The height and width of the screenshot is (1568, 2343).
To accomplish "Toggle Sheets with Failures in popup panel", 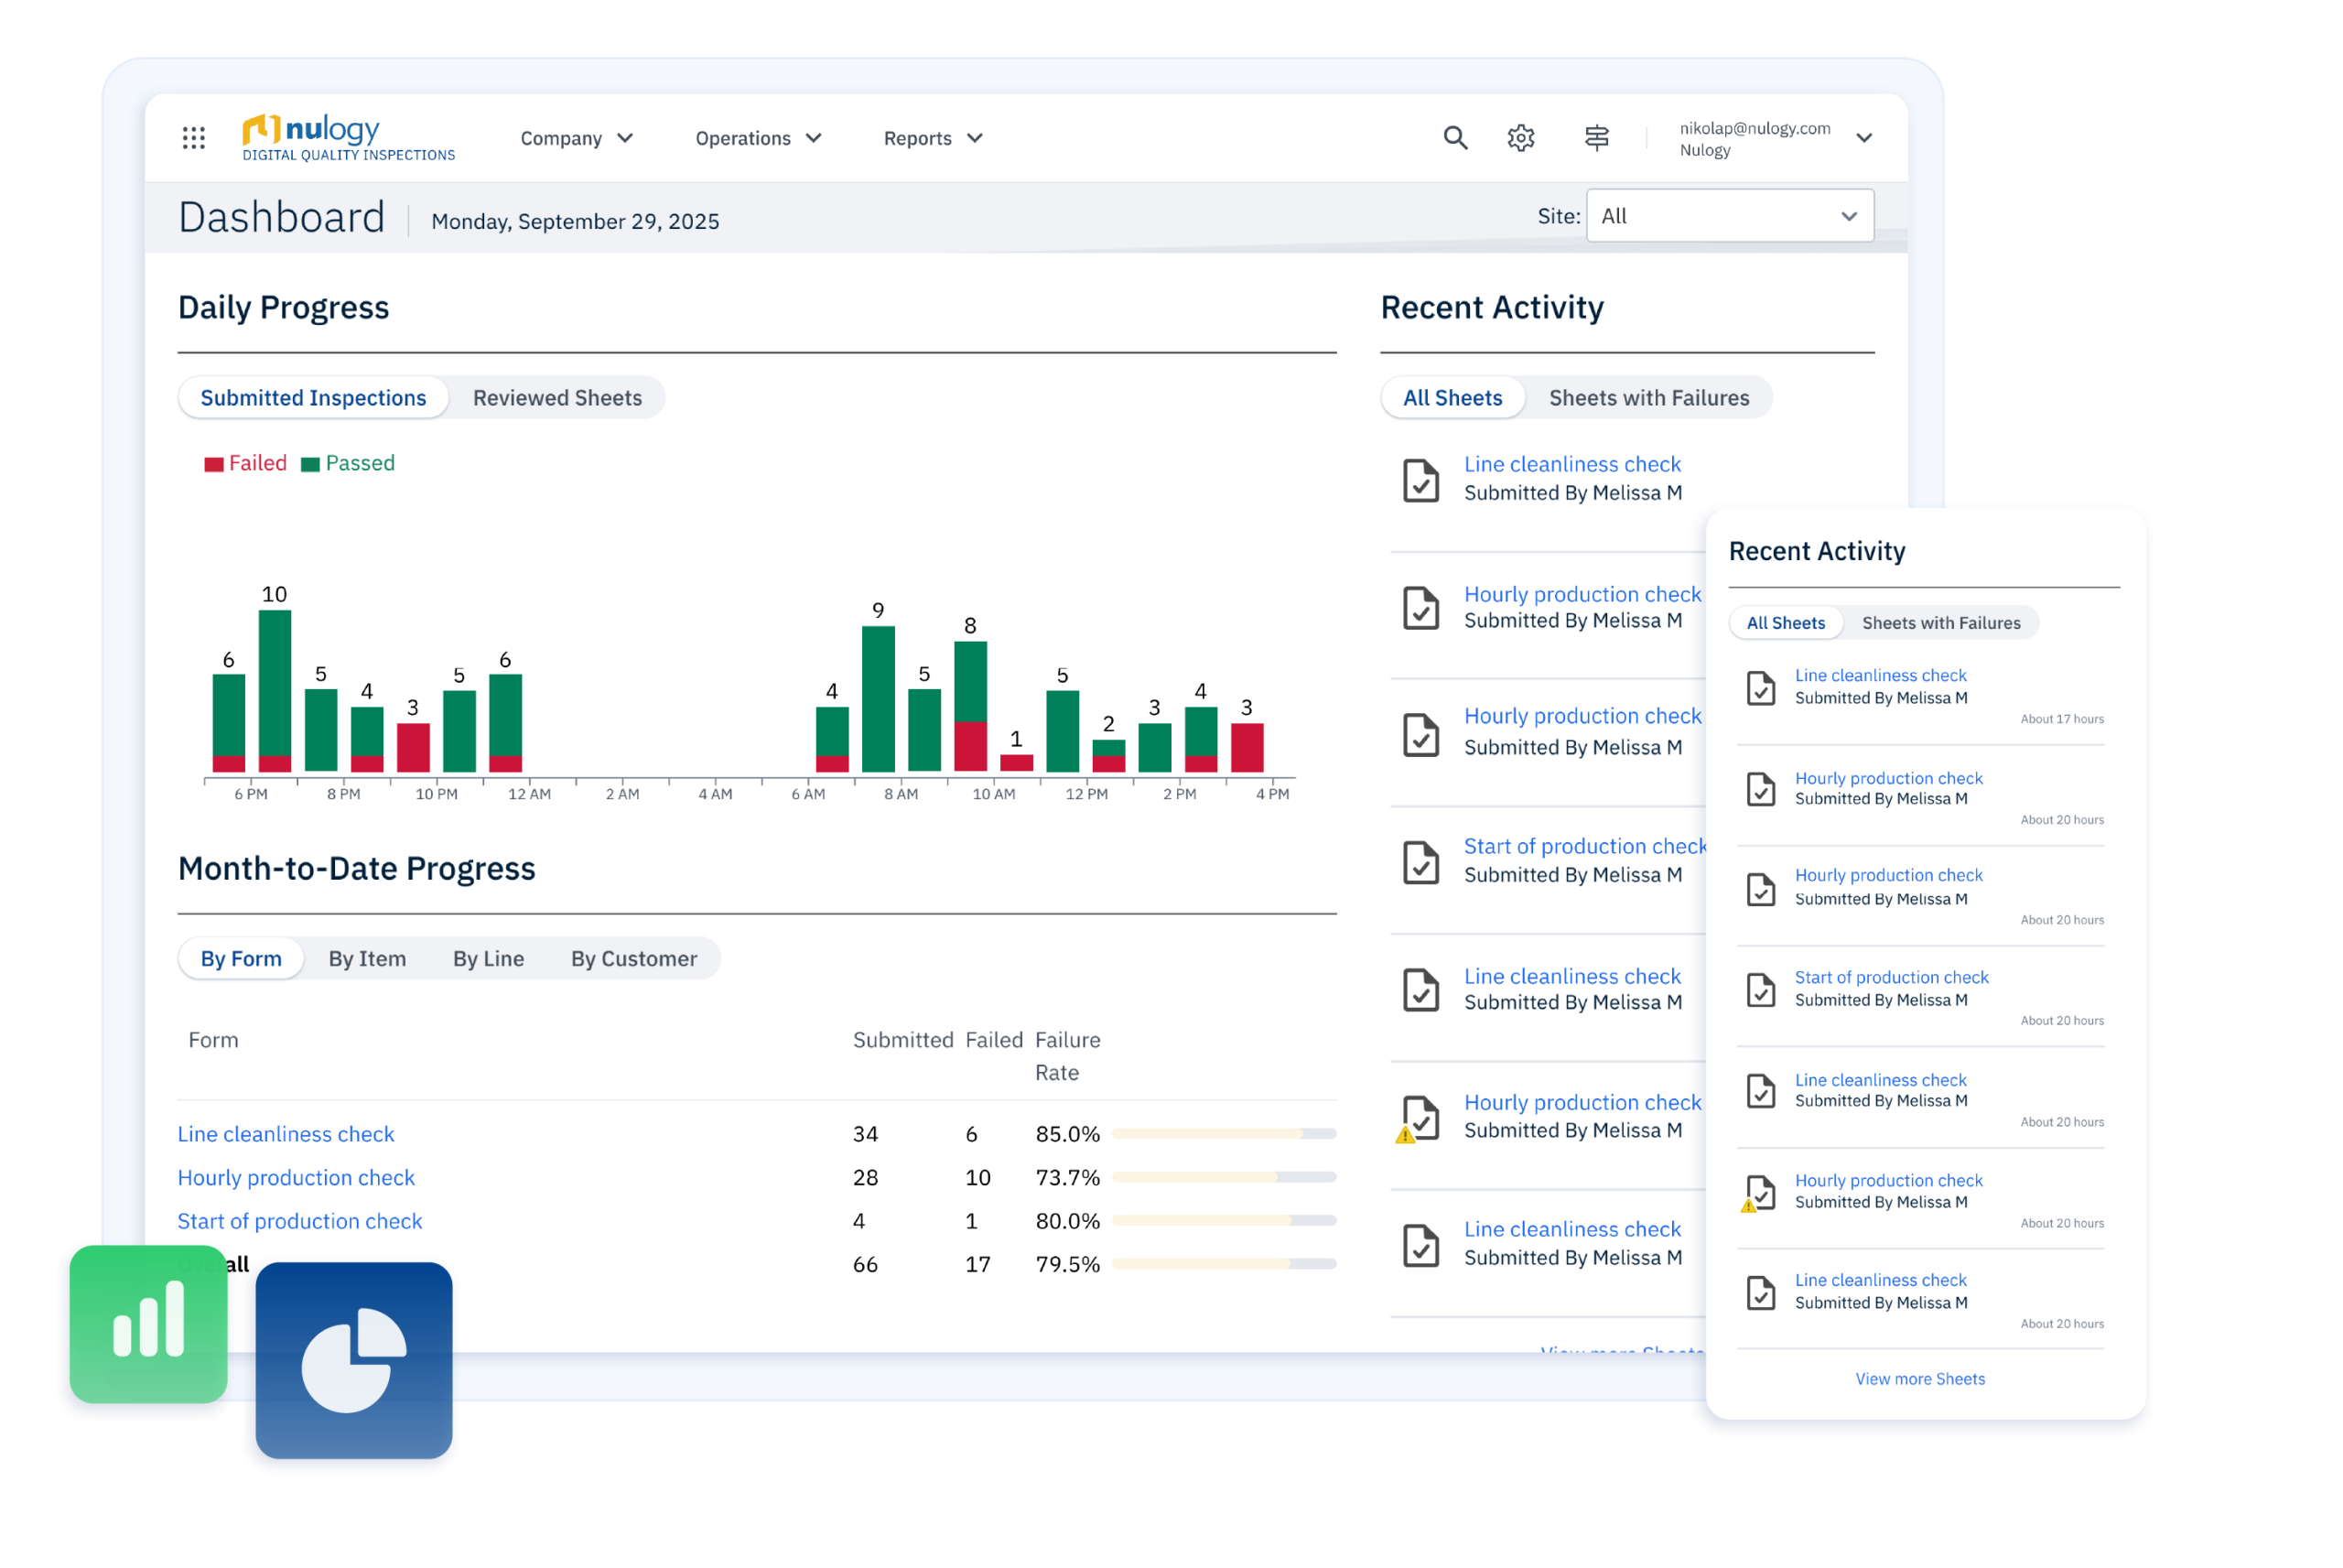I will click(x=1940, y=623).
